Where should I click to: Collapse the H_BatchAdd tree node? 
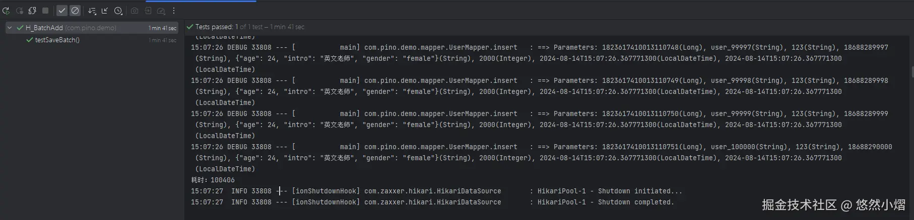(10, 28)
